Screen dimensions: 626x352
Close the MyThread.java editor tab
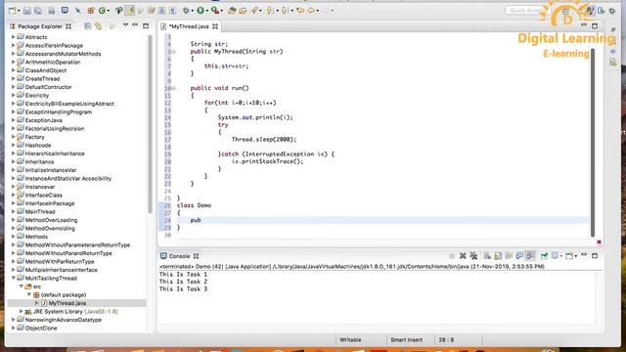tap(215, 26)
